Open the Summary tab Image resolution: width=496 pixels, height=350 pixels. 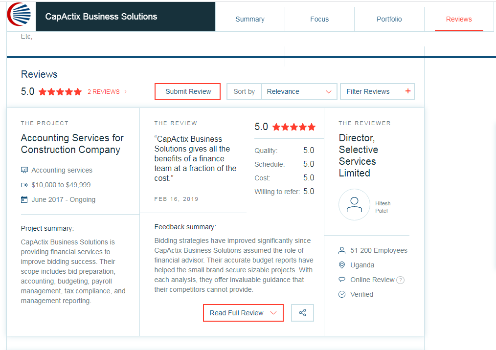tap(250, 19)
